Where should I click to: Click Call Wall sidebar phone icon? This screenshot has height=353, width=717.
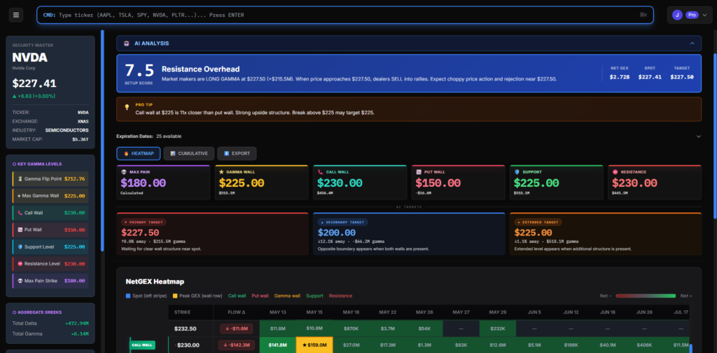coord(20,213)
